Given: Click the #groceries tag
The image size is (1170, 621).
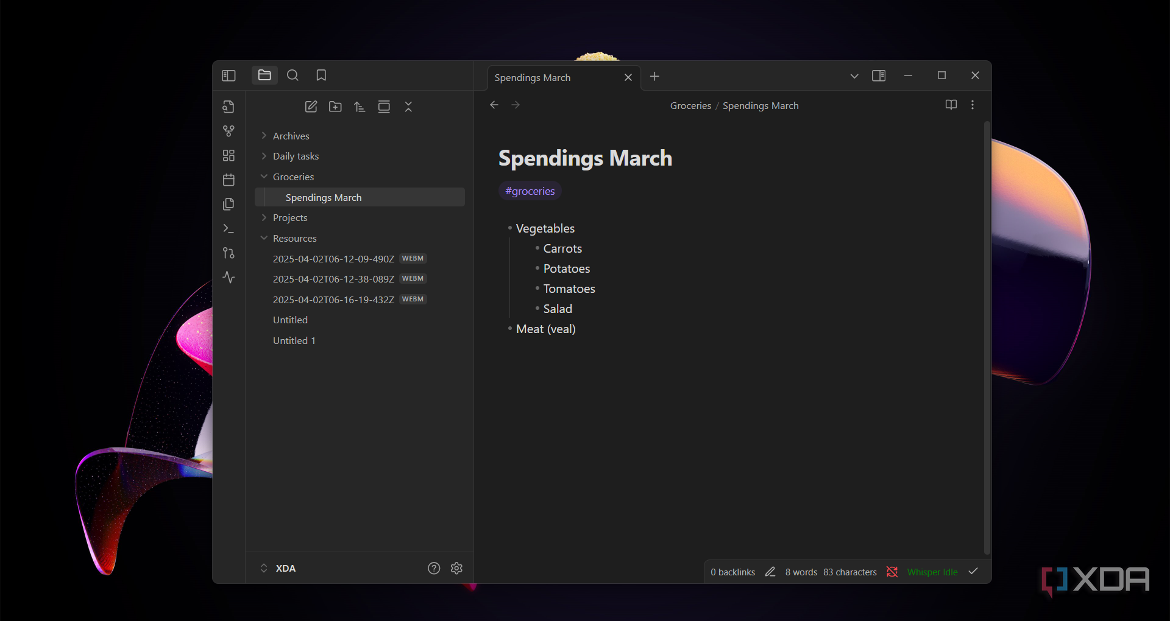Looking at the screenshot, I should coord(530,191).
